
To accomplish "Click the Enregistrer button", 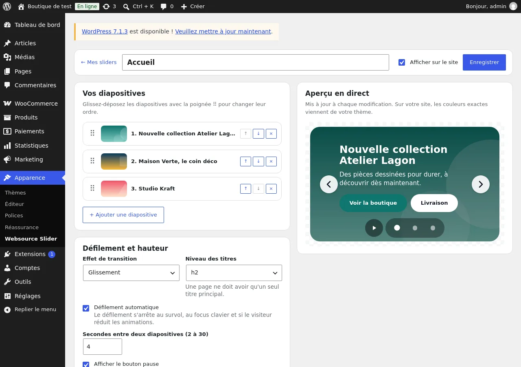I will click(484, 62).
